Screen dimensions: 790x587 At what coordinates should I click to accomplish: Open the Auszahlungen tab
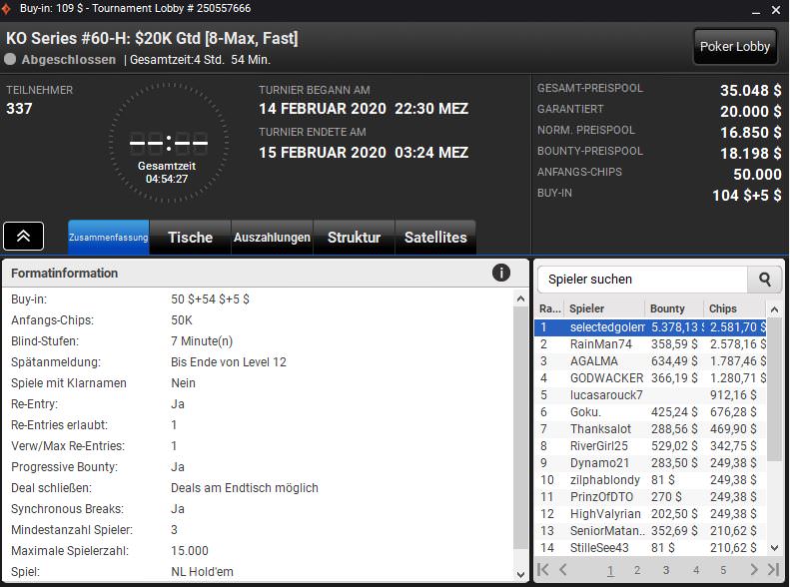pos(272,238)
